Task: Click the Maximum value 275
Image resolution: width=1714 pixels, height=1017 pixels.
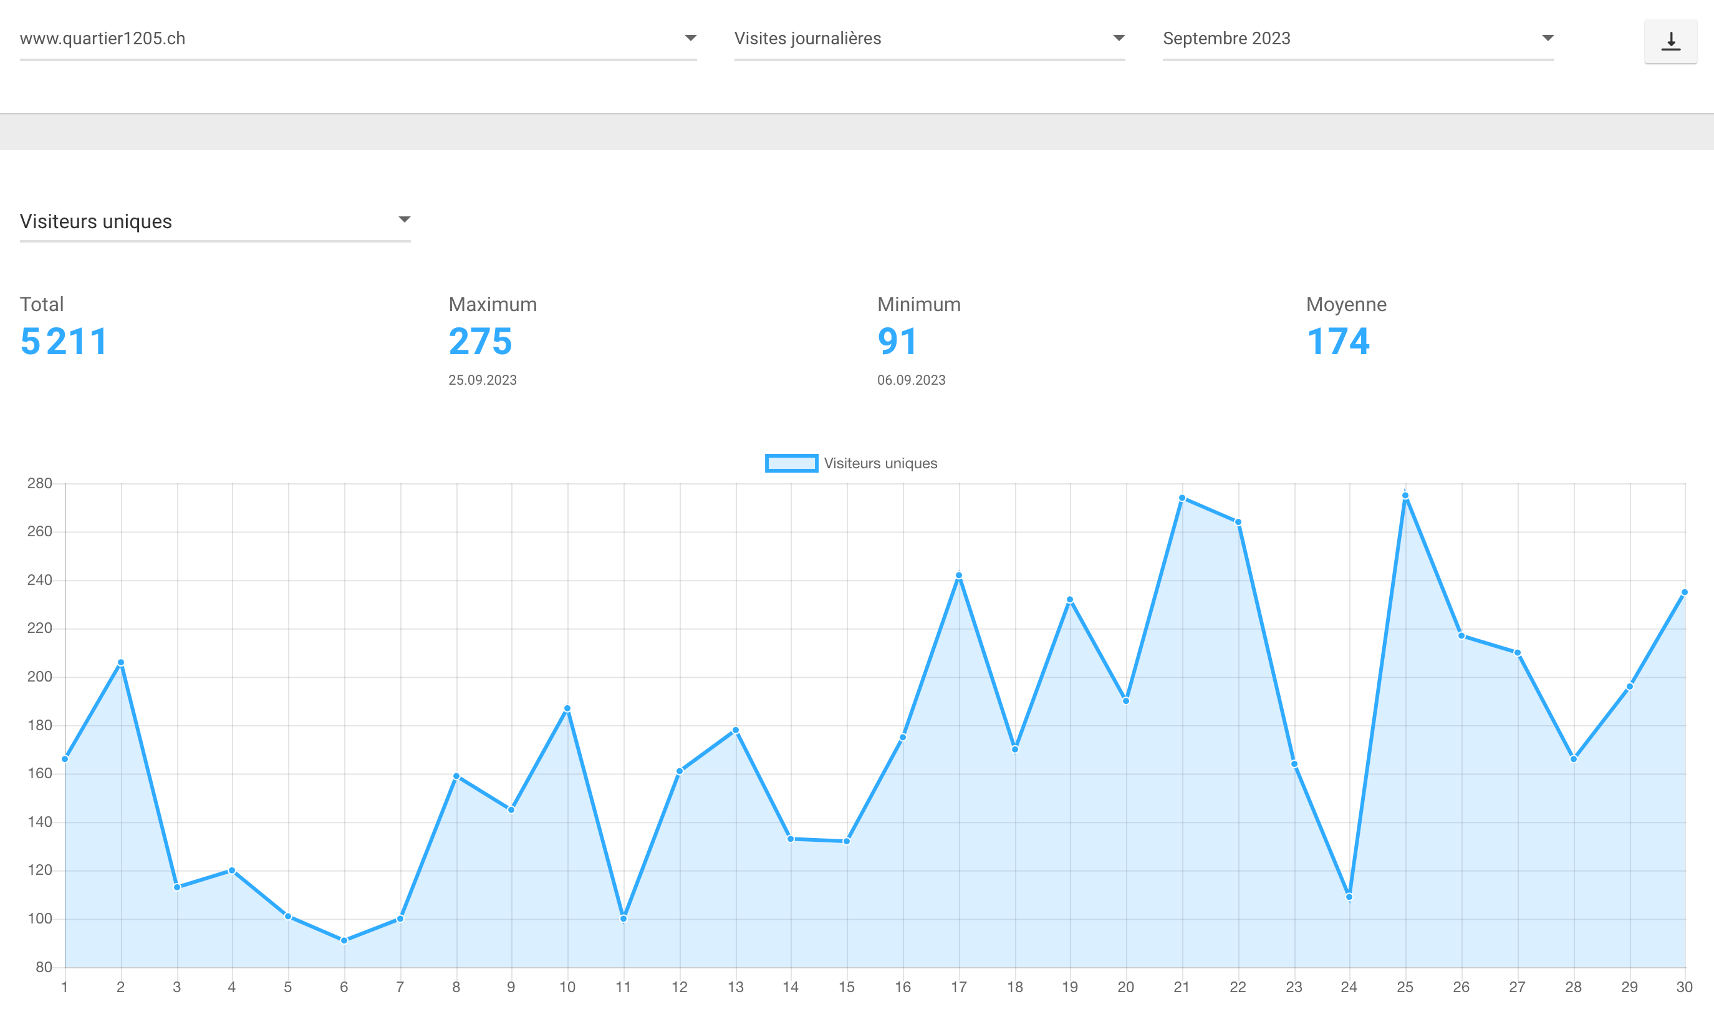Action: click(x=480, y=341)
